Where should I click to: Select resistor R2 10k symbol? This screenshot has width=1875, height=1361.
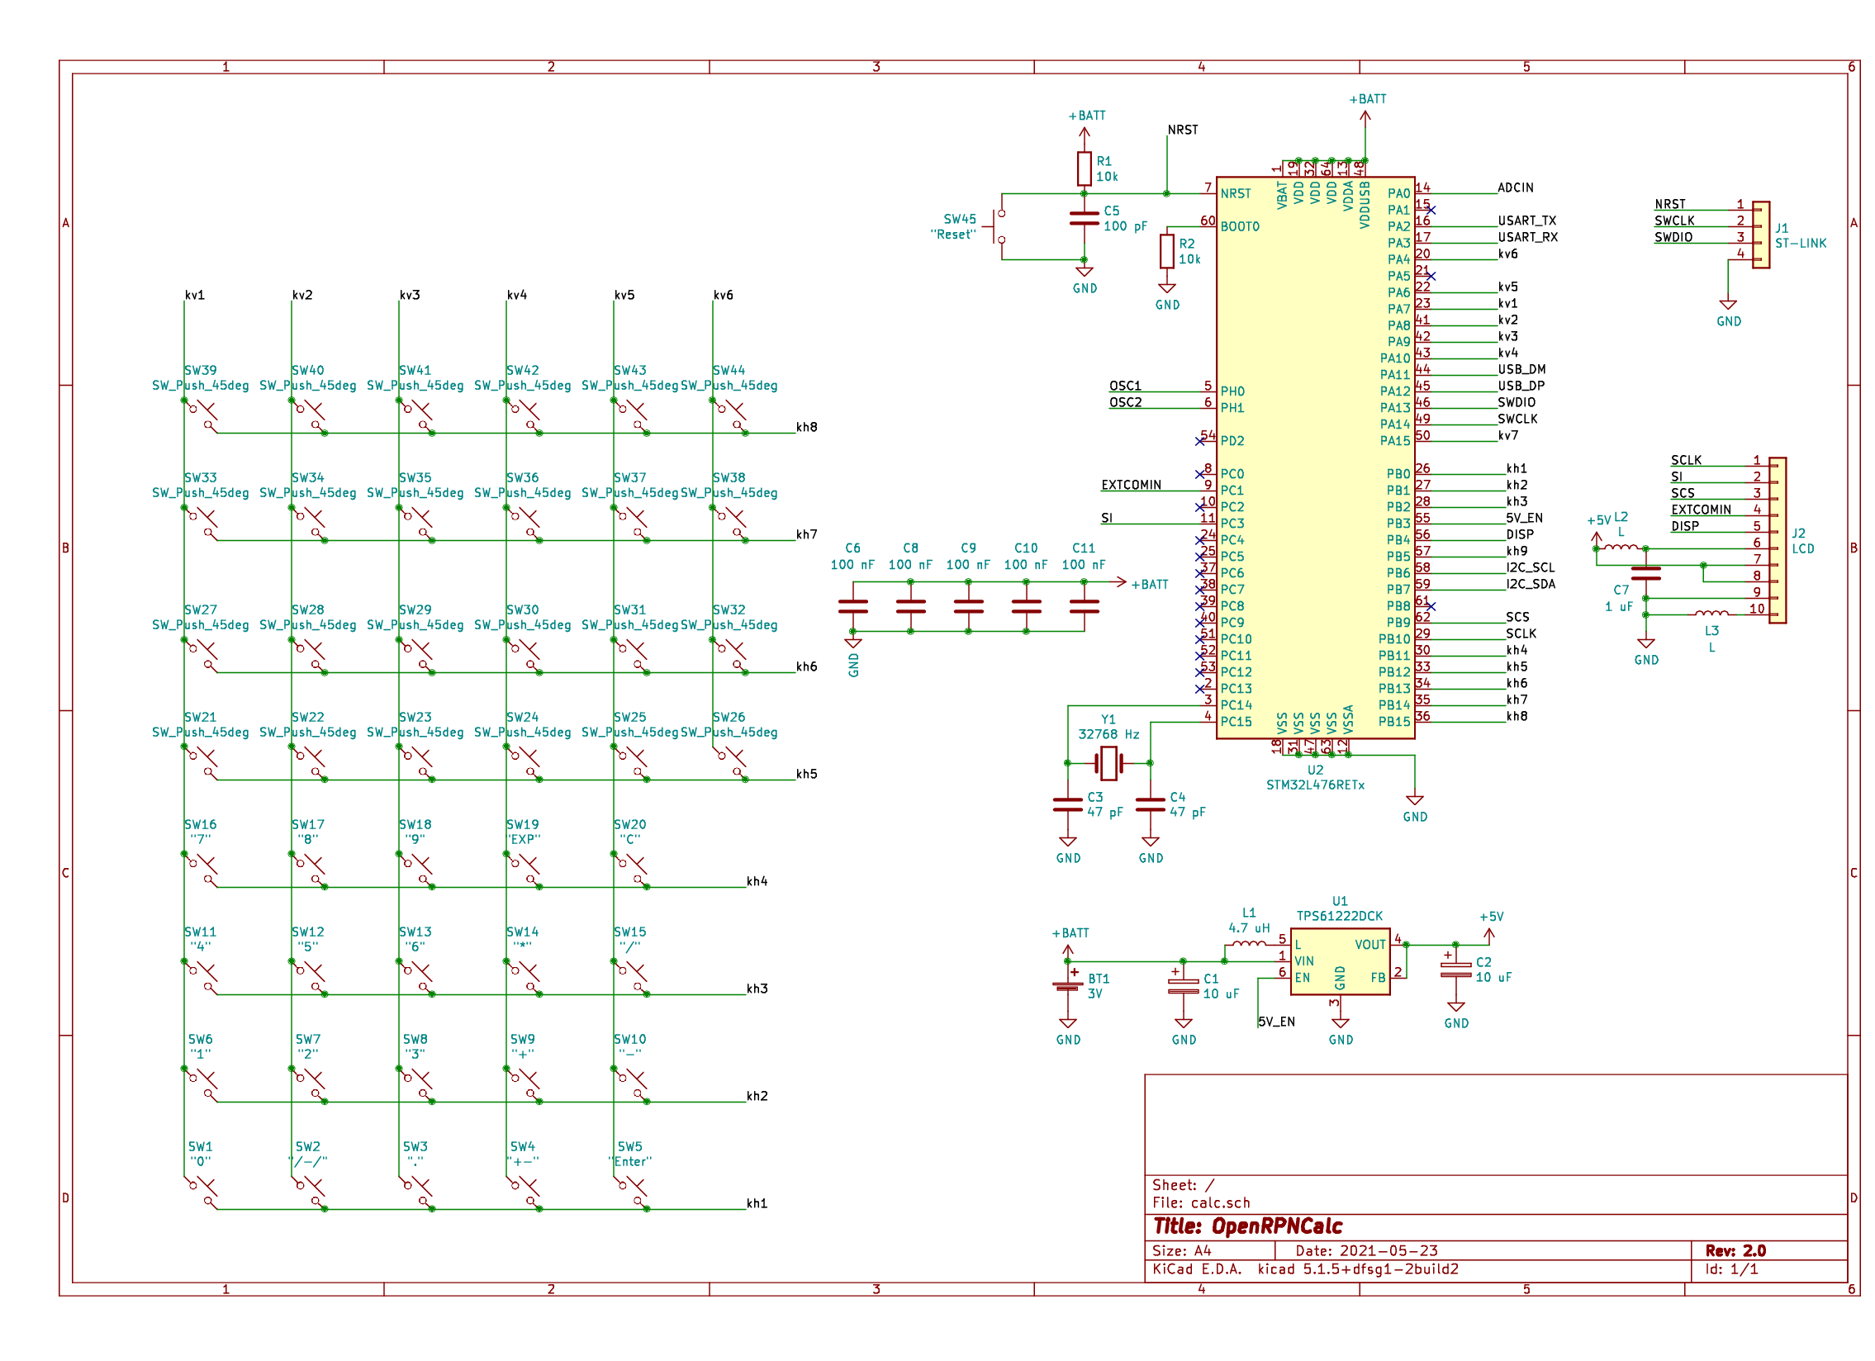coord(1166,251)
